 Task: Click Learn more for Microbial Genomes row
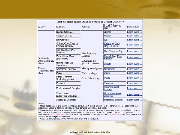[134, 100]
